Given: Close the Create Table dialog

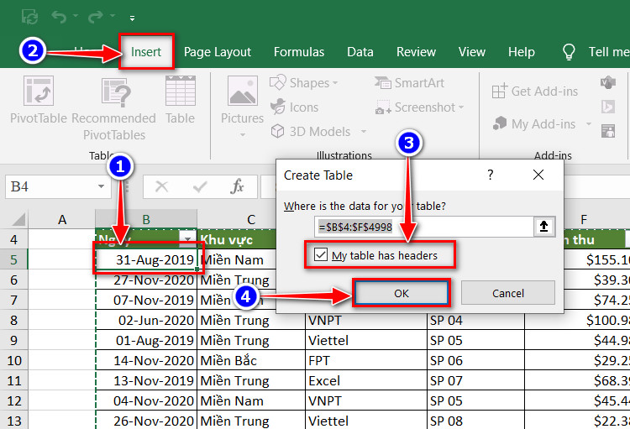Looking at the screenshot, I should 538,175.
